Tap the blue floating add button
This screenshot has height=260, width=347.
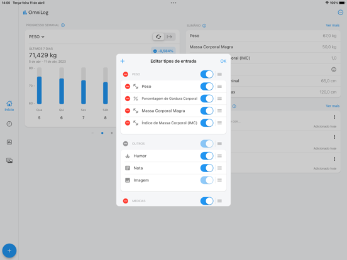click(9, 251)
